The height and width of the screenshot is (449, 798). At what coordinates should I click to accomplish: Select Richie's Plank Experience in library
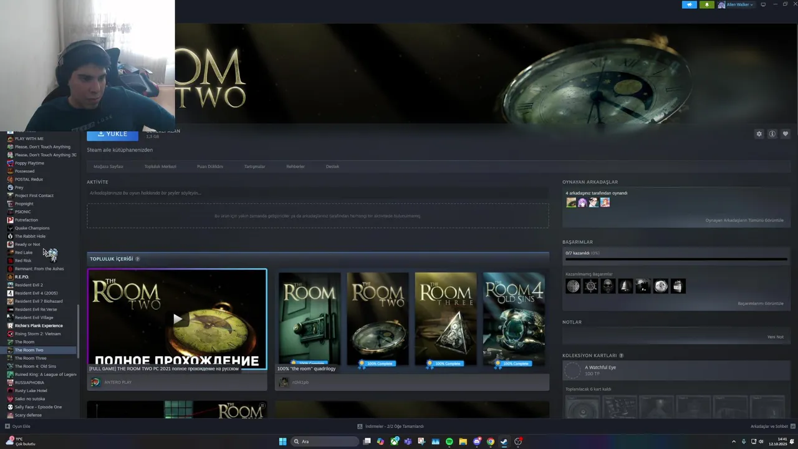39,326
